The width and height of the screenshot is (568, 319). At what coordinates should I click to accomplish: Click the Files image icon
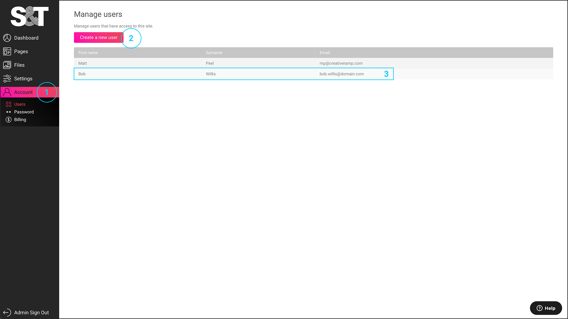7,65
